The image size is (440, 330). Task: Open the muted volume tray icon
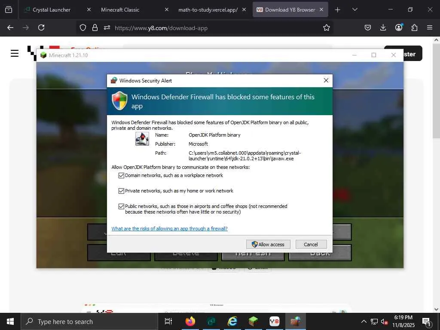tap(384, 321)
